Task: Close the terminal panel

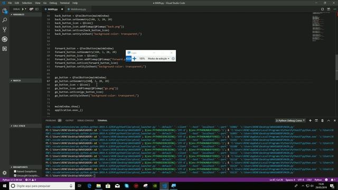Action: [x=335, y=121]
